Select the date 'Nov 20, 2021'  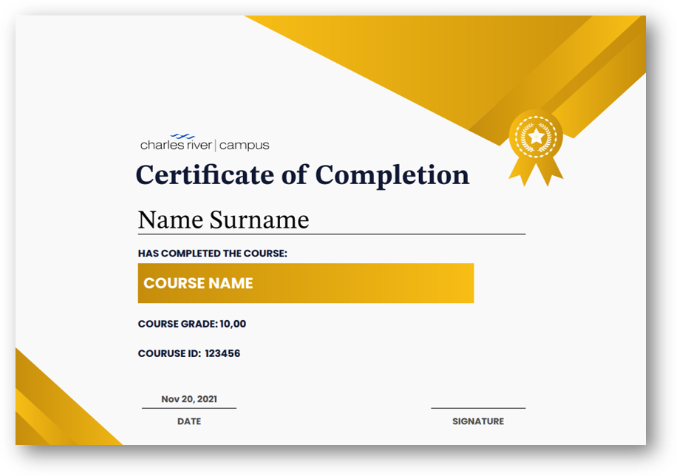click(x=189, y=399)
